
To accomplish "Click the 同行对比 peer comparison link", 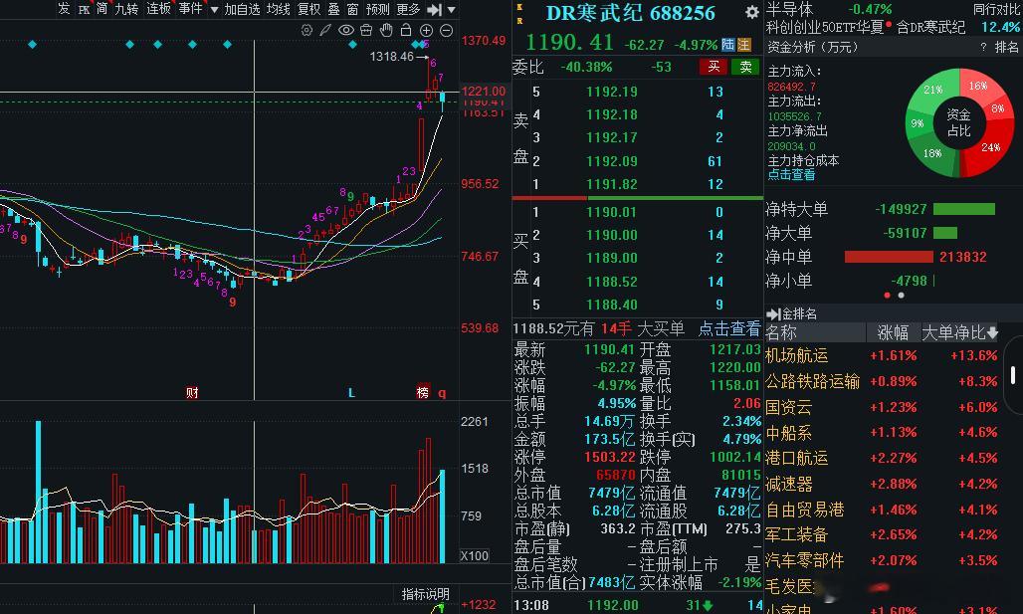I will coord(995,9).
